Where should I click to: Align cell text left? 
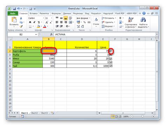click(x=57, y=22)
